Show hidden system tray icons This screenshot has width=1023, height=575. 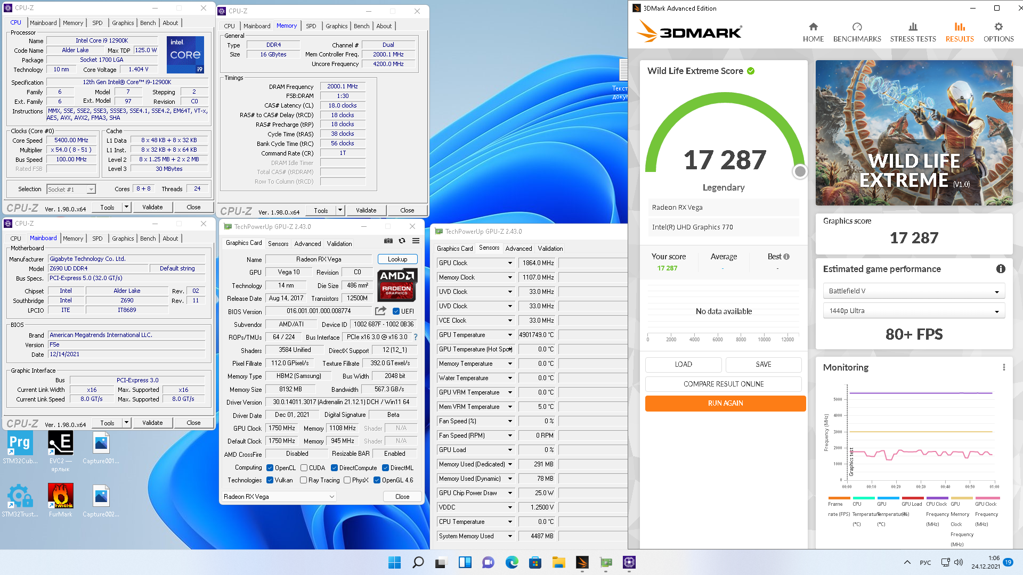[907, 562]
